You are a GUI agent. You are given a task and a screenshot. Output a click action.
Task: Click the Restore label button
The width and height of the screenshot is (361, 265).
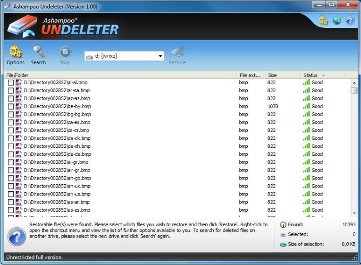tap(177, 62)
